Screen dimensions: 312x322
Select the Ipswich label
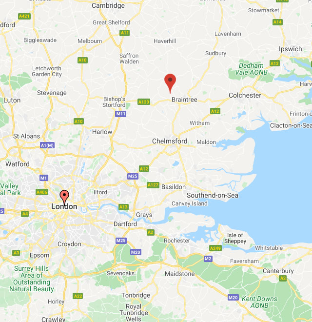click(x=291, y=49)
